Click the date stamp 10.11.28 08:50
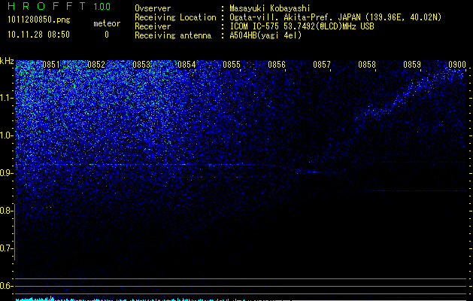Screen dimensions: 473x301 coord(38,35)
